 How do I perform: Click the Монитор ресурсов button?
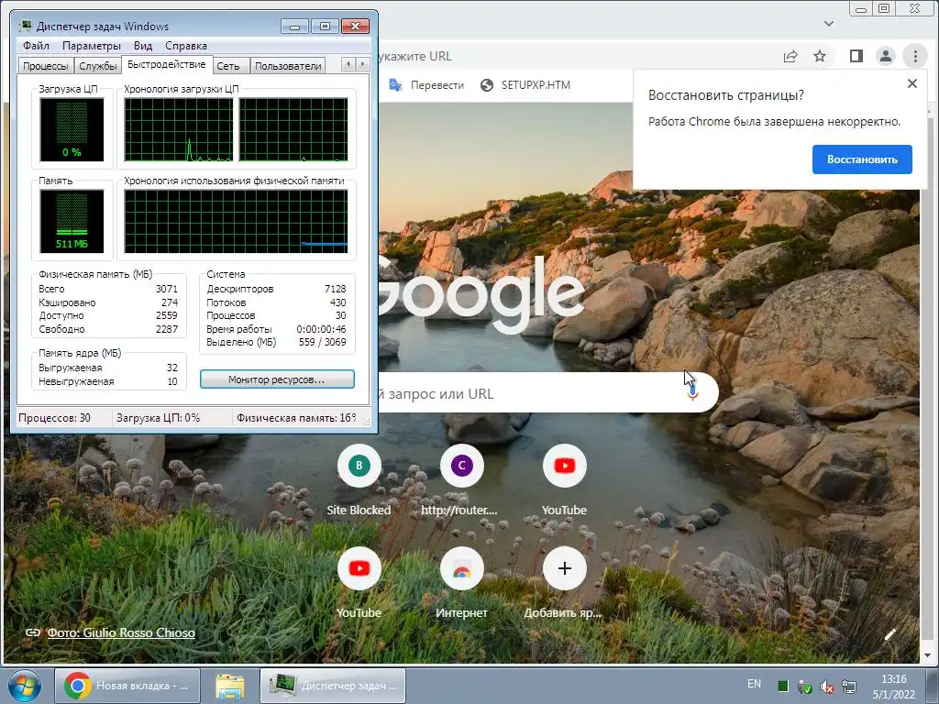[277, 379]
